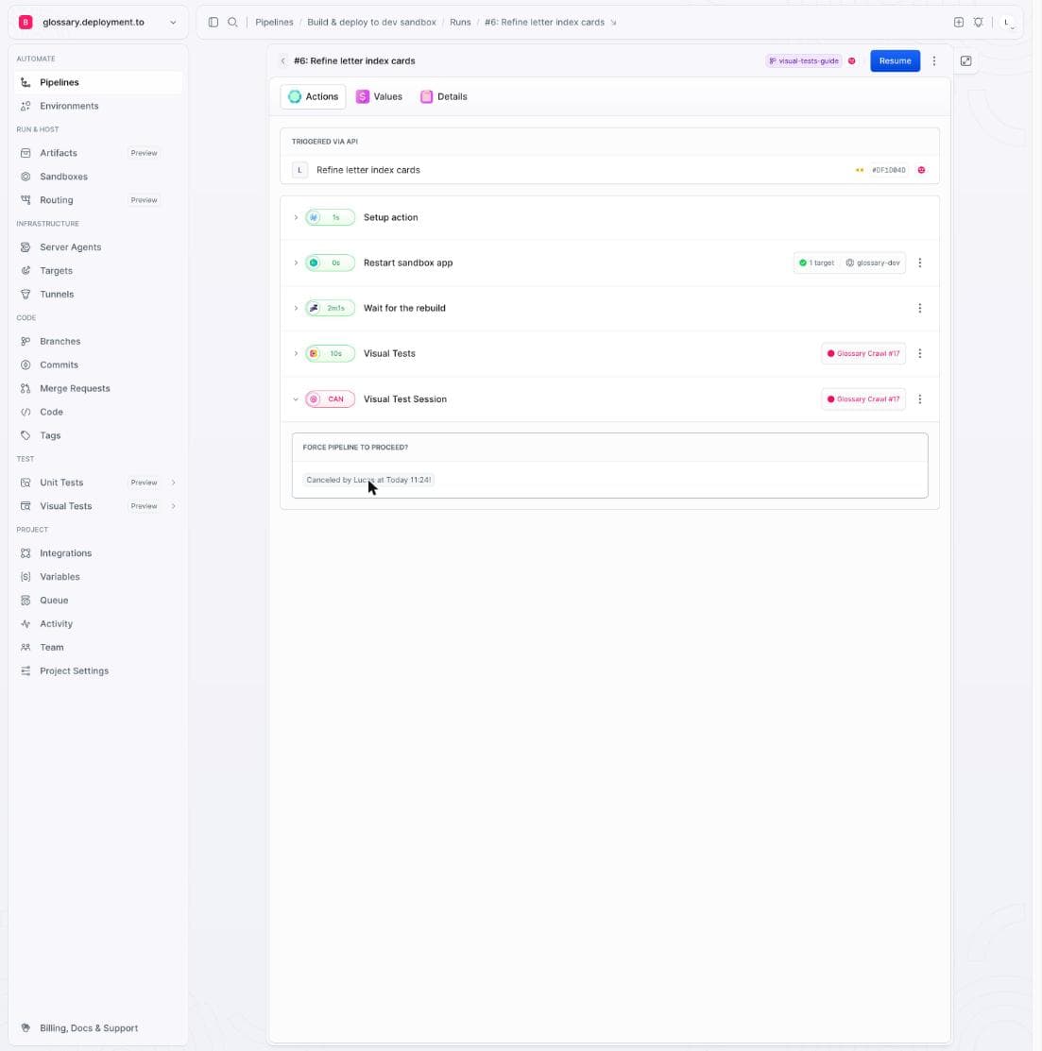Switch to the Details tab
The width and height of the screenshot is (1042, 1051).
(x=444, y=96)
